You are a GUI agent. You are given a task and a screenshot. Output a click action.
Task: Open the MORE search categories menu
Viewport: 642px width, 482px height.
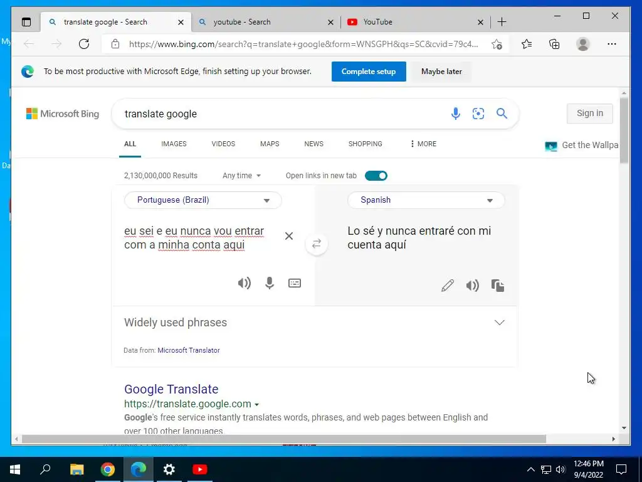[423, 144]
